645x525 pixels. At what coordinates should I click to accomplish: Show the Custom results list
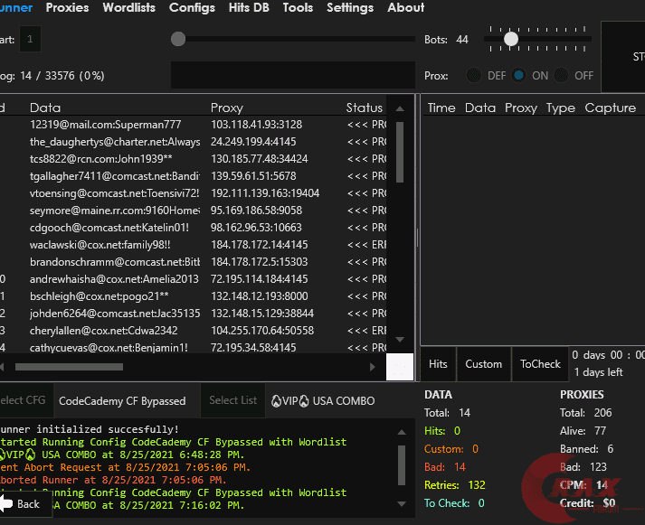coord(484,364)
